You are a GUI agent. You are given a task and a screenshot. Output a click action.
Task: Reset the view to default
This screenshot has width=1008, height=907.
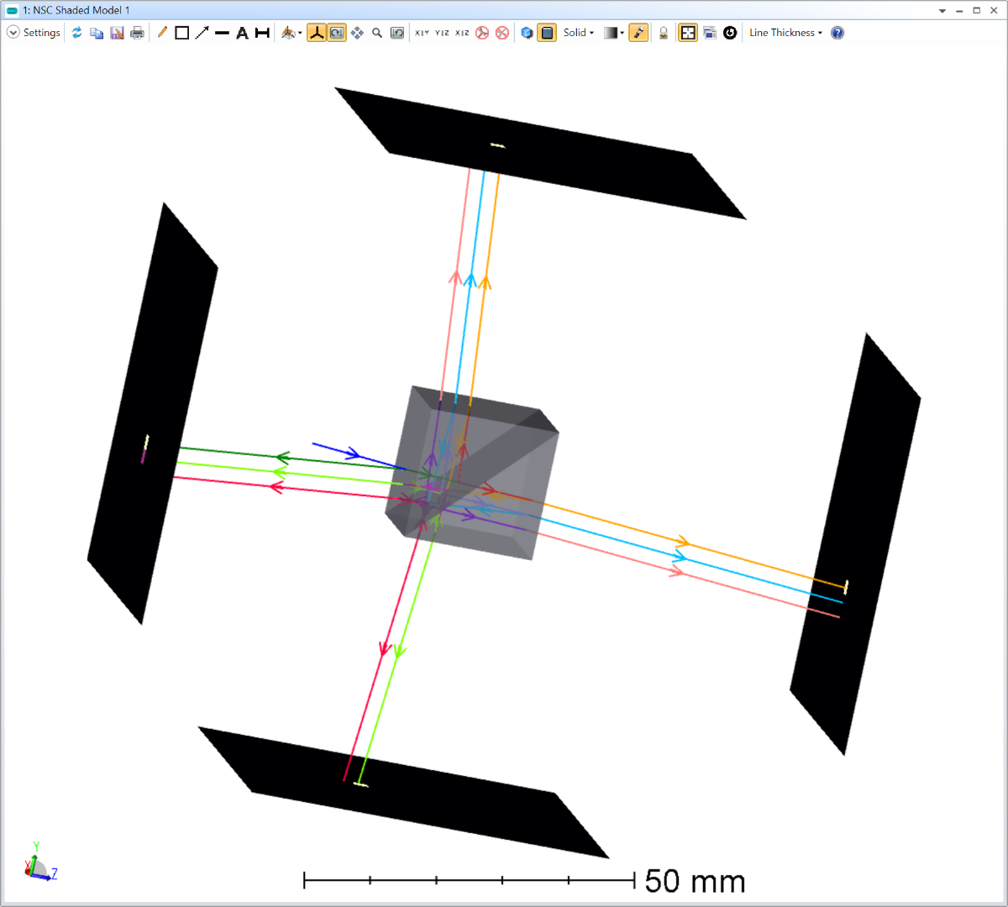pos(397,33)
